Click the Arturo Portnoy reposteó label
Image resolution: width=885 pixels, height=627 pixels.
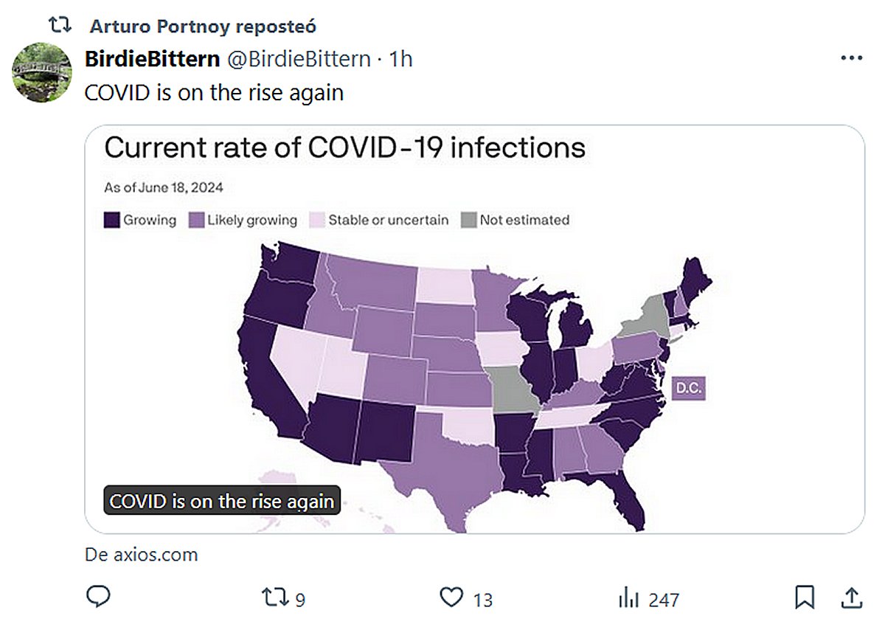click(x=203, y=26)
